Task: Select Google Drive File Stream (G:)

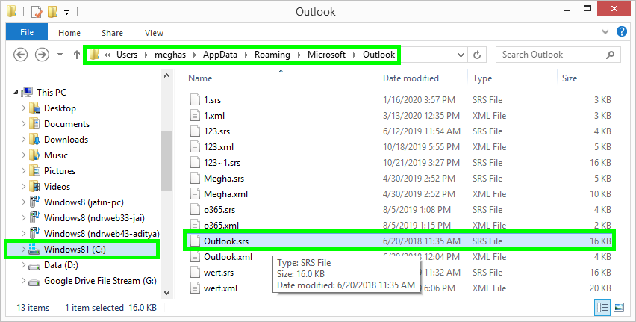Action: tap(100, 281)
